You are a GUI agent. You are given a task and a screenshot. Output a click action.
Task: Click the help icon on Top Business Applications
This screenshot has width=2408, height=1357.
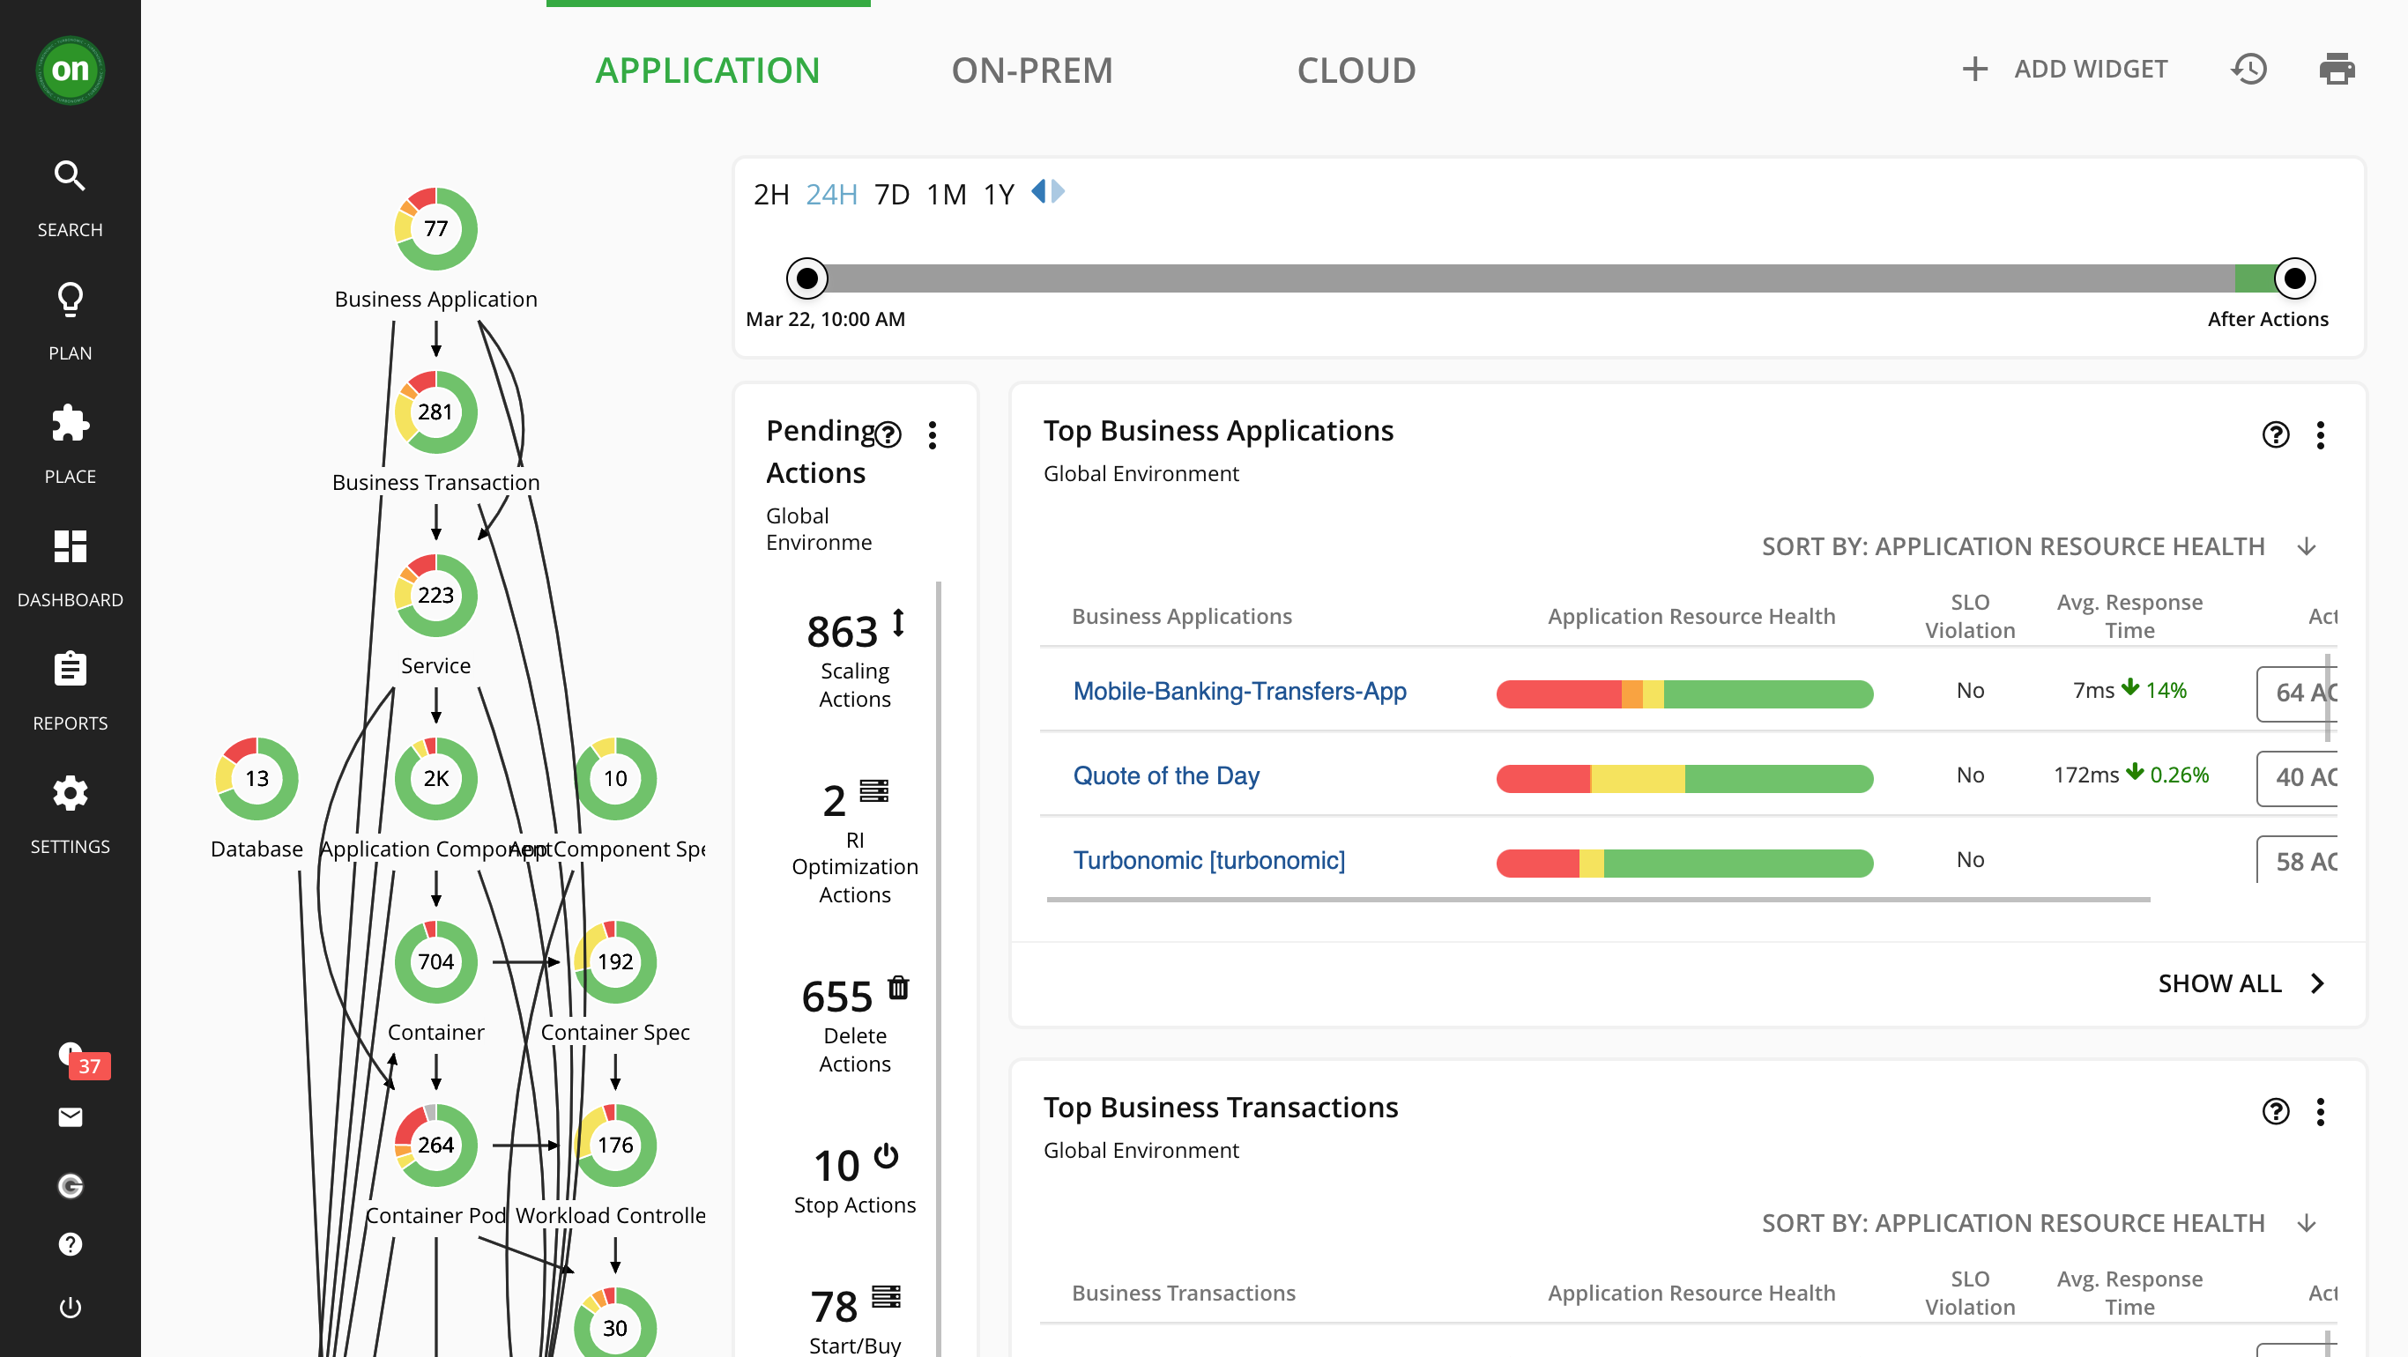point(2275,434)
